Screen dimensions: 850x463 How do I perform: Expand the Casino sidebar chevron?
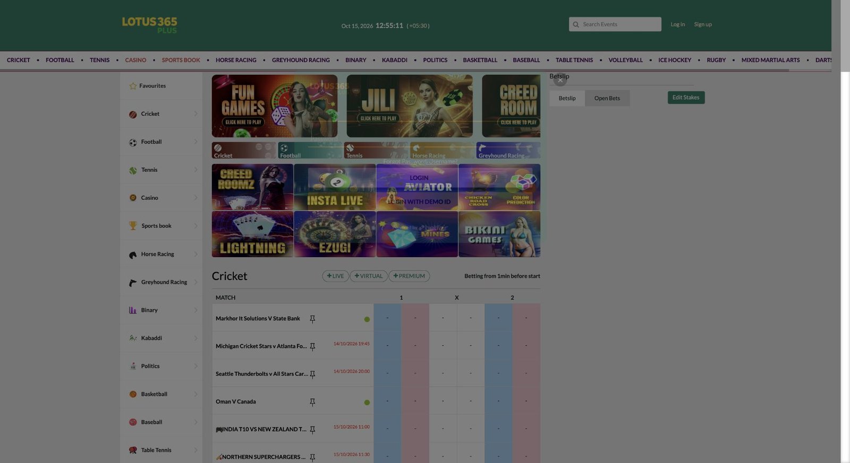pyautogui.click(x=195, y=198)
